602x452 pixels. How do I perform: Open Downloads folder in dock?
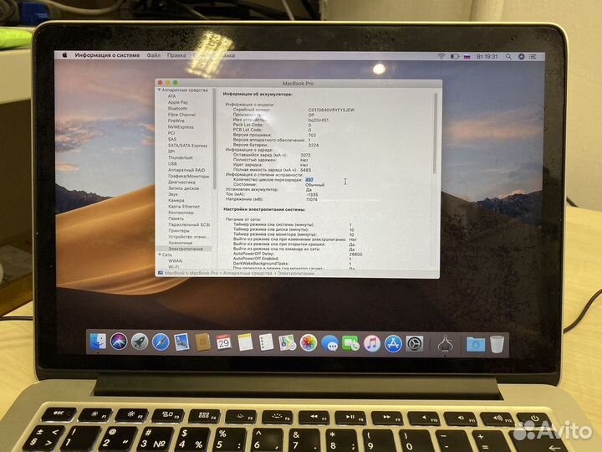pyautogui.click(x=475, y=344)
